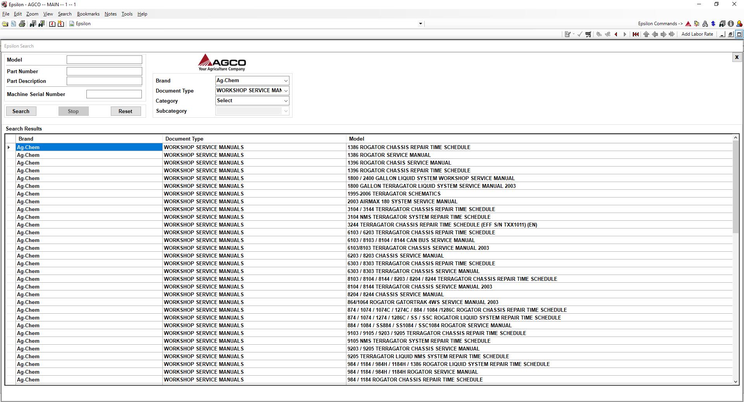744x402 pixels.
Task: Click Add Labor Rate in toolbar
Action: tap(697, 34)
